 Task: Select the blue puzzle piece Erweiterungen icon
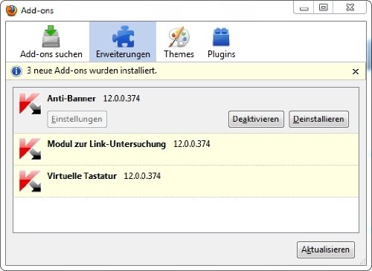[x=123, y=36]
